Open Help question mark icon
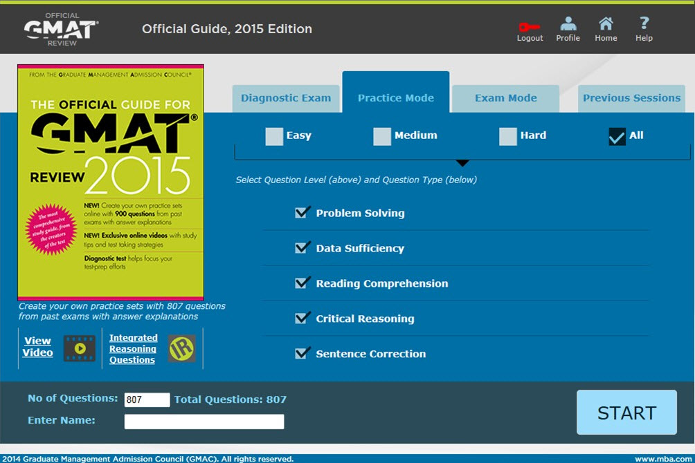Image resolution: width=695 pixels, height=463 pixels. [x=644, y=23]
